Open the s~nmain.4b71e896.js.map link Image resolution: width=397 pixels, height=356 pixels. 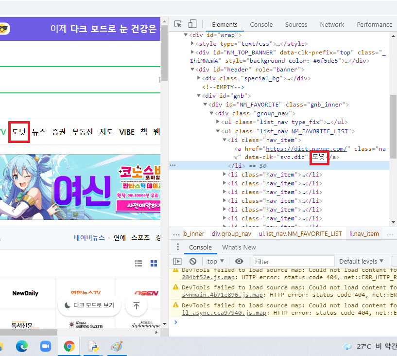click(222, 295)
